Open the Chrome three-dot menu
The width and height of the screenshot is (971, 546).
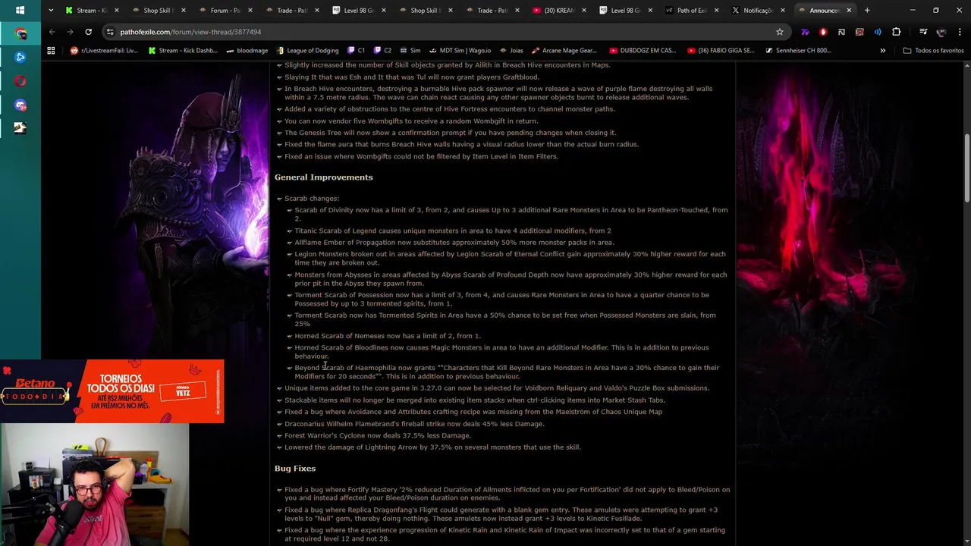[x=960, y=32]
